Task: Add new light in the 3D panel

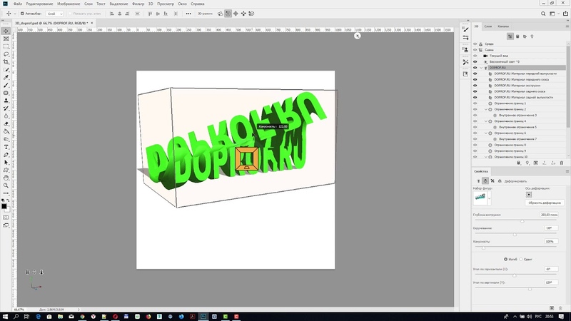Action: coord(527,163)
